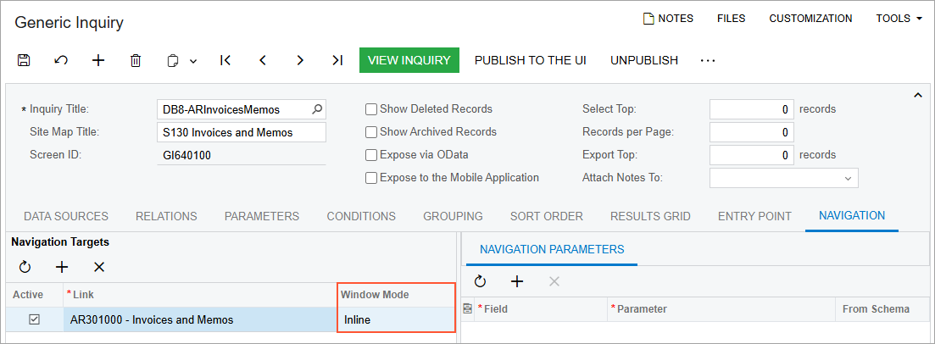This screenshot has height=344, width=935.
Task: Expand the Tools menu
Action: (899, 19)
